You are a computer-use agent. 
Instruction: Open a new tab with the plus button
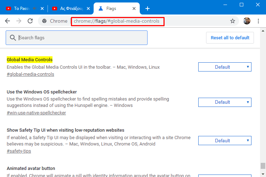[x=148, y=8]
